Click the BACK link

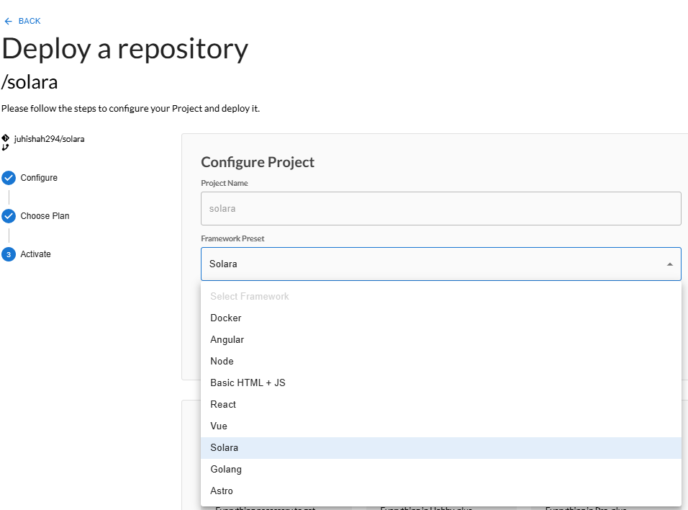[30, 21]
